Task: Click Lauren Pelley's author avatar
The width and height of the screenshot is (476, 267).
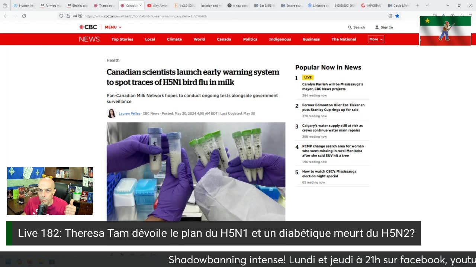Action: tap(112, 113)
